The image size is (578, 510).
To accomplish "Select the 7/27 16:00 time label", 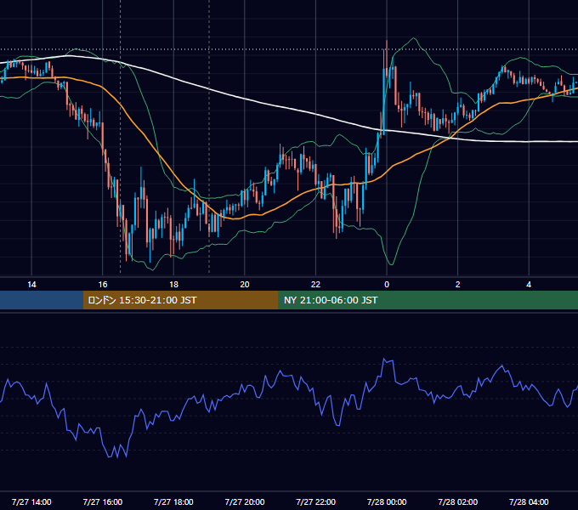I will (x=103, y=501).
